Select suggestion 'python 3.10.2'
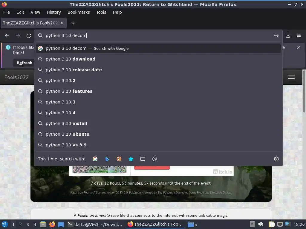 point(158,81)
